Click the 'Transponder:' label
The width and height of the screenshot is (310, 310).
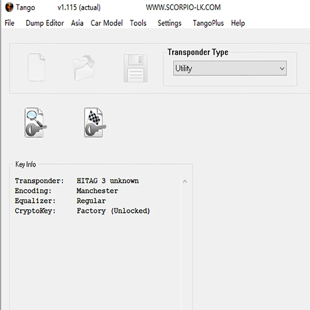tap(40, 181)
